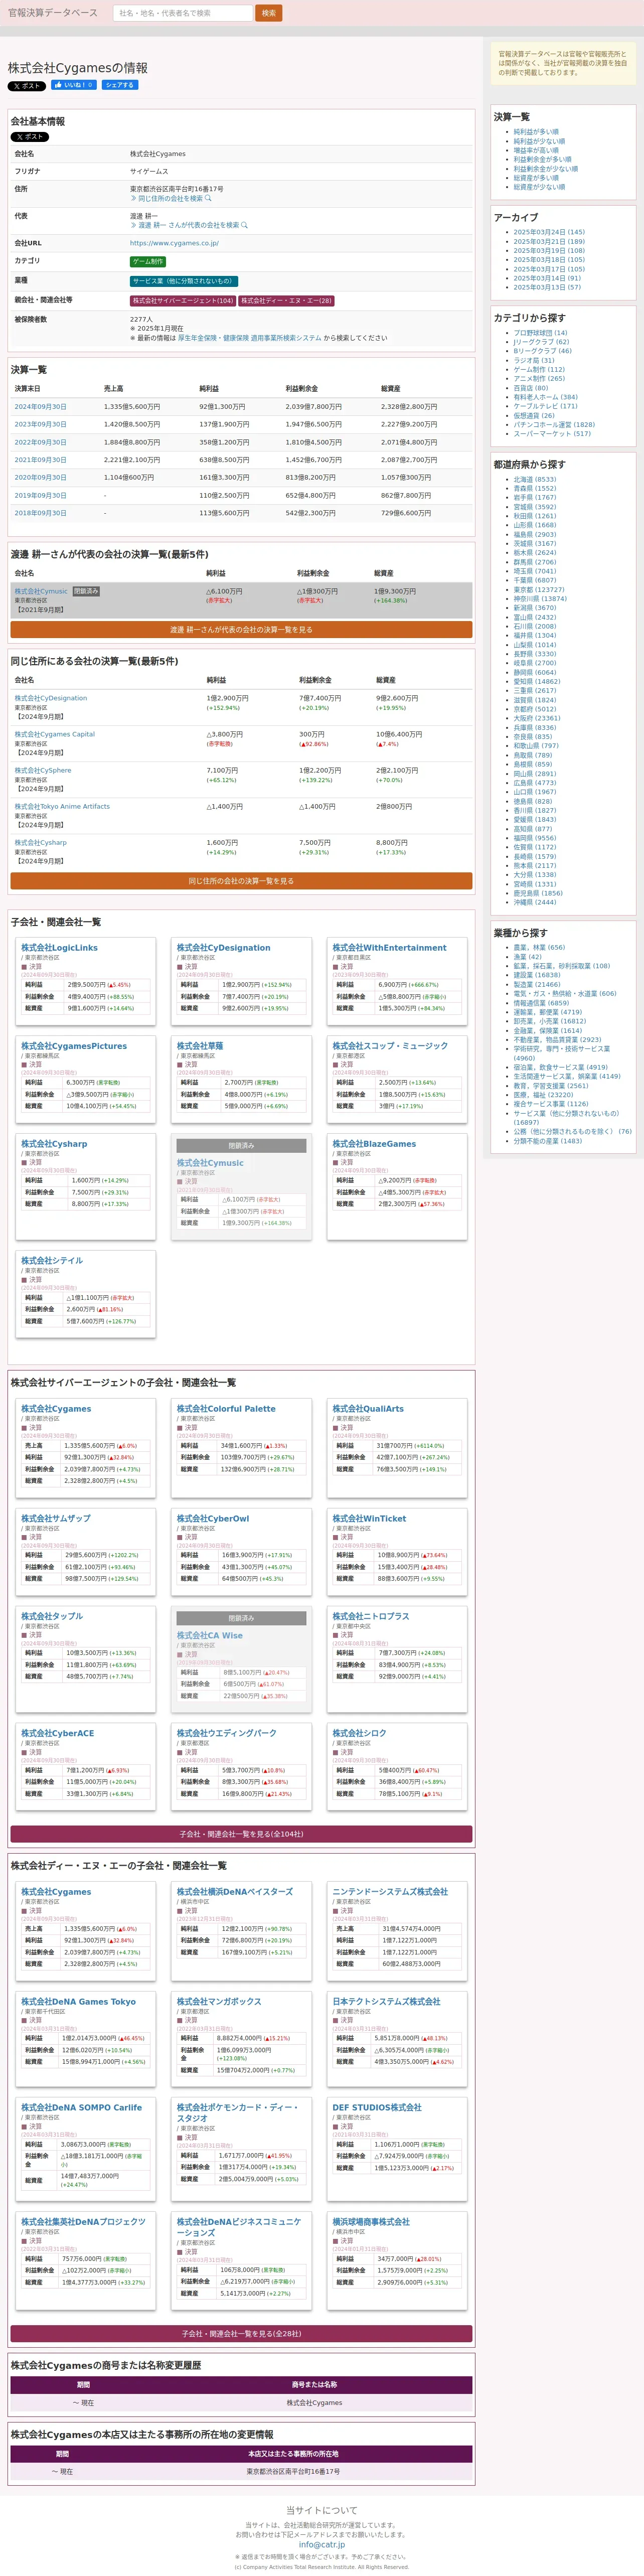Open アニメ制作 (265) category link
This screenshot has height=2576, width=644.
point(539,379)
